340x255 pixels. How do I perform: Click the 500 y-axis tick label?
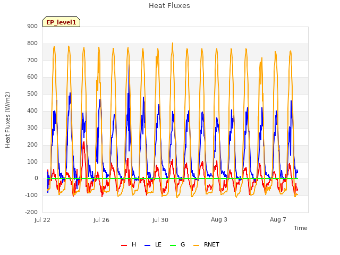point(32,94)
